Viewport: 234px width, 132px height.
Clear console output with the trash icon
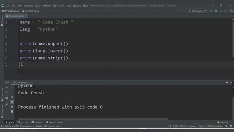coord(12,111)
